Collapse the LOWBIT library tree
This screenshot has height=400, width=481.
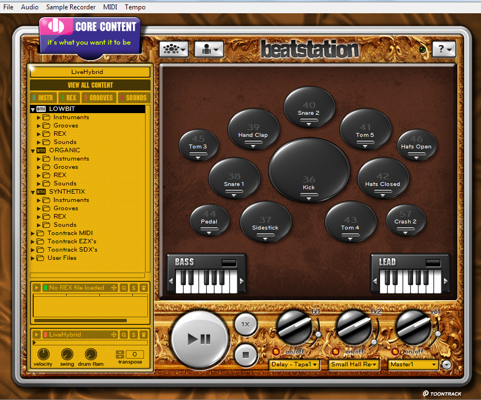pyautogui.click(x=33, y=109)
